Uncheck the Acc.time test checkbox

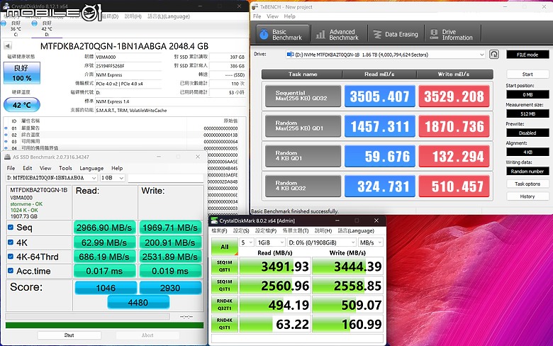point(11,271)
